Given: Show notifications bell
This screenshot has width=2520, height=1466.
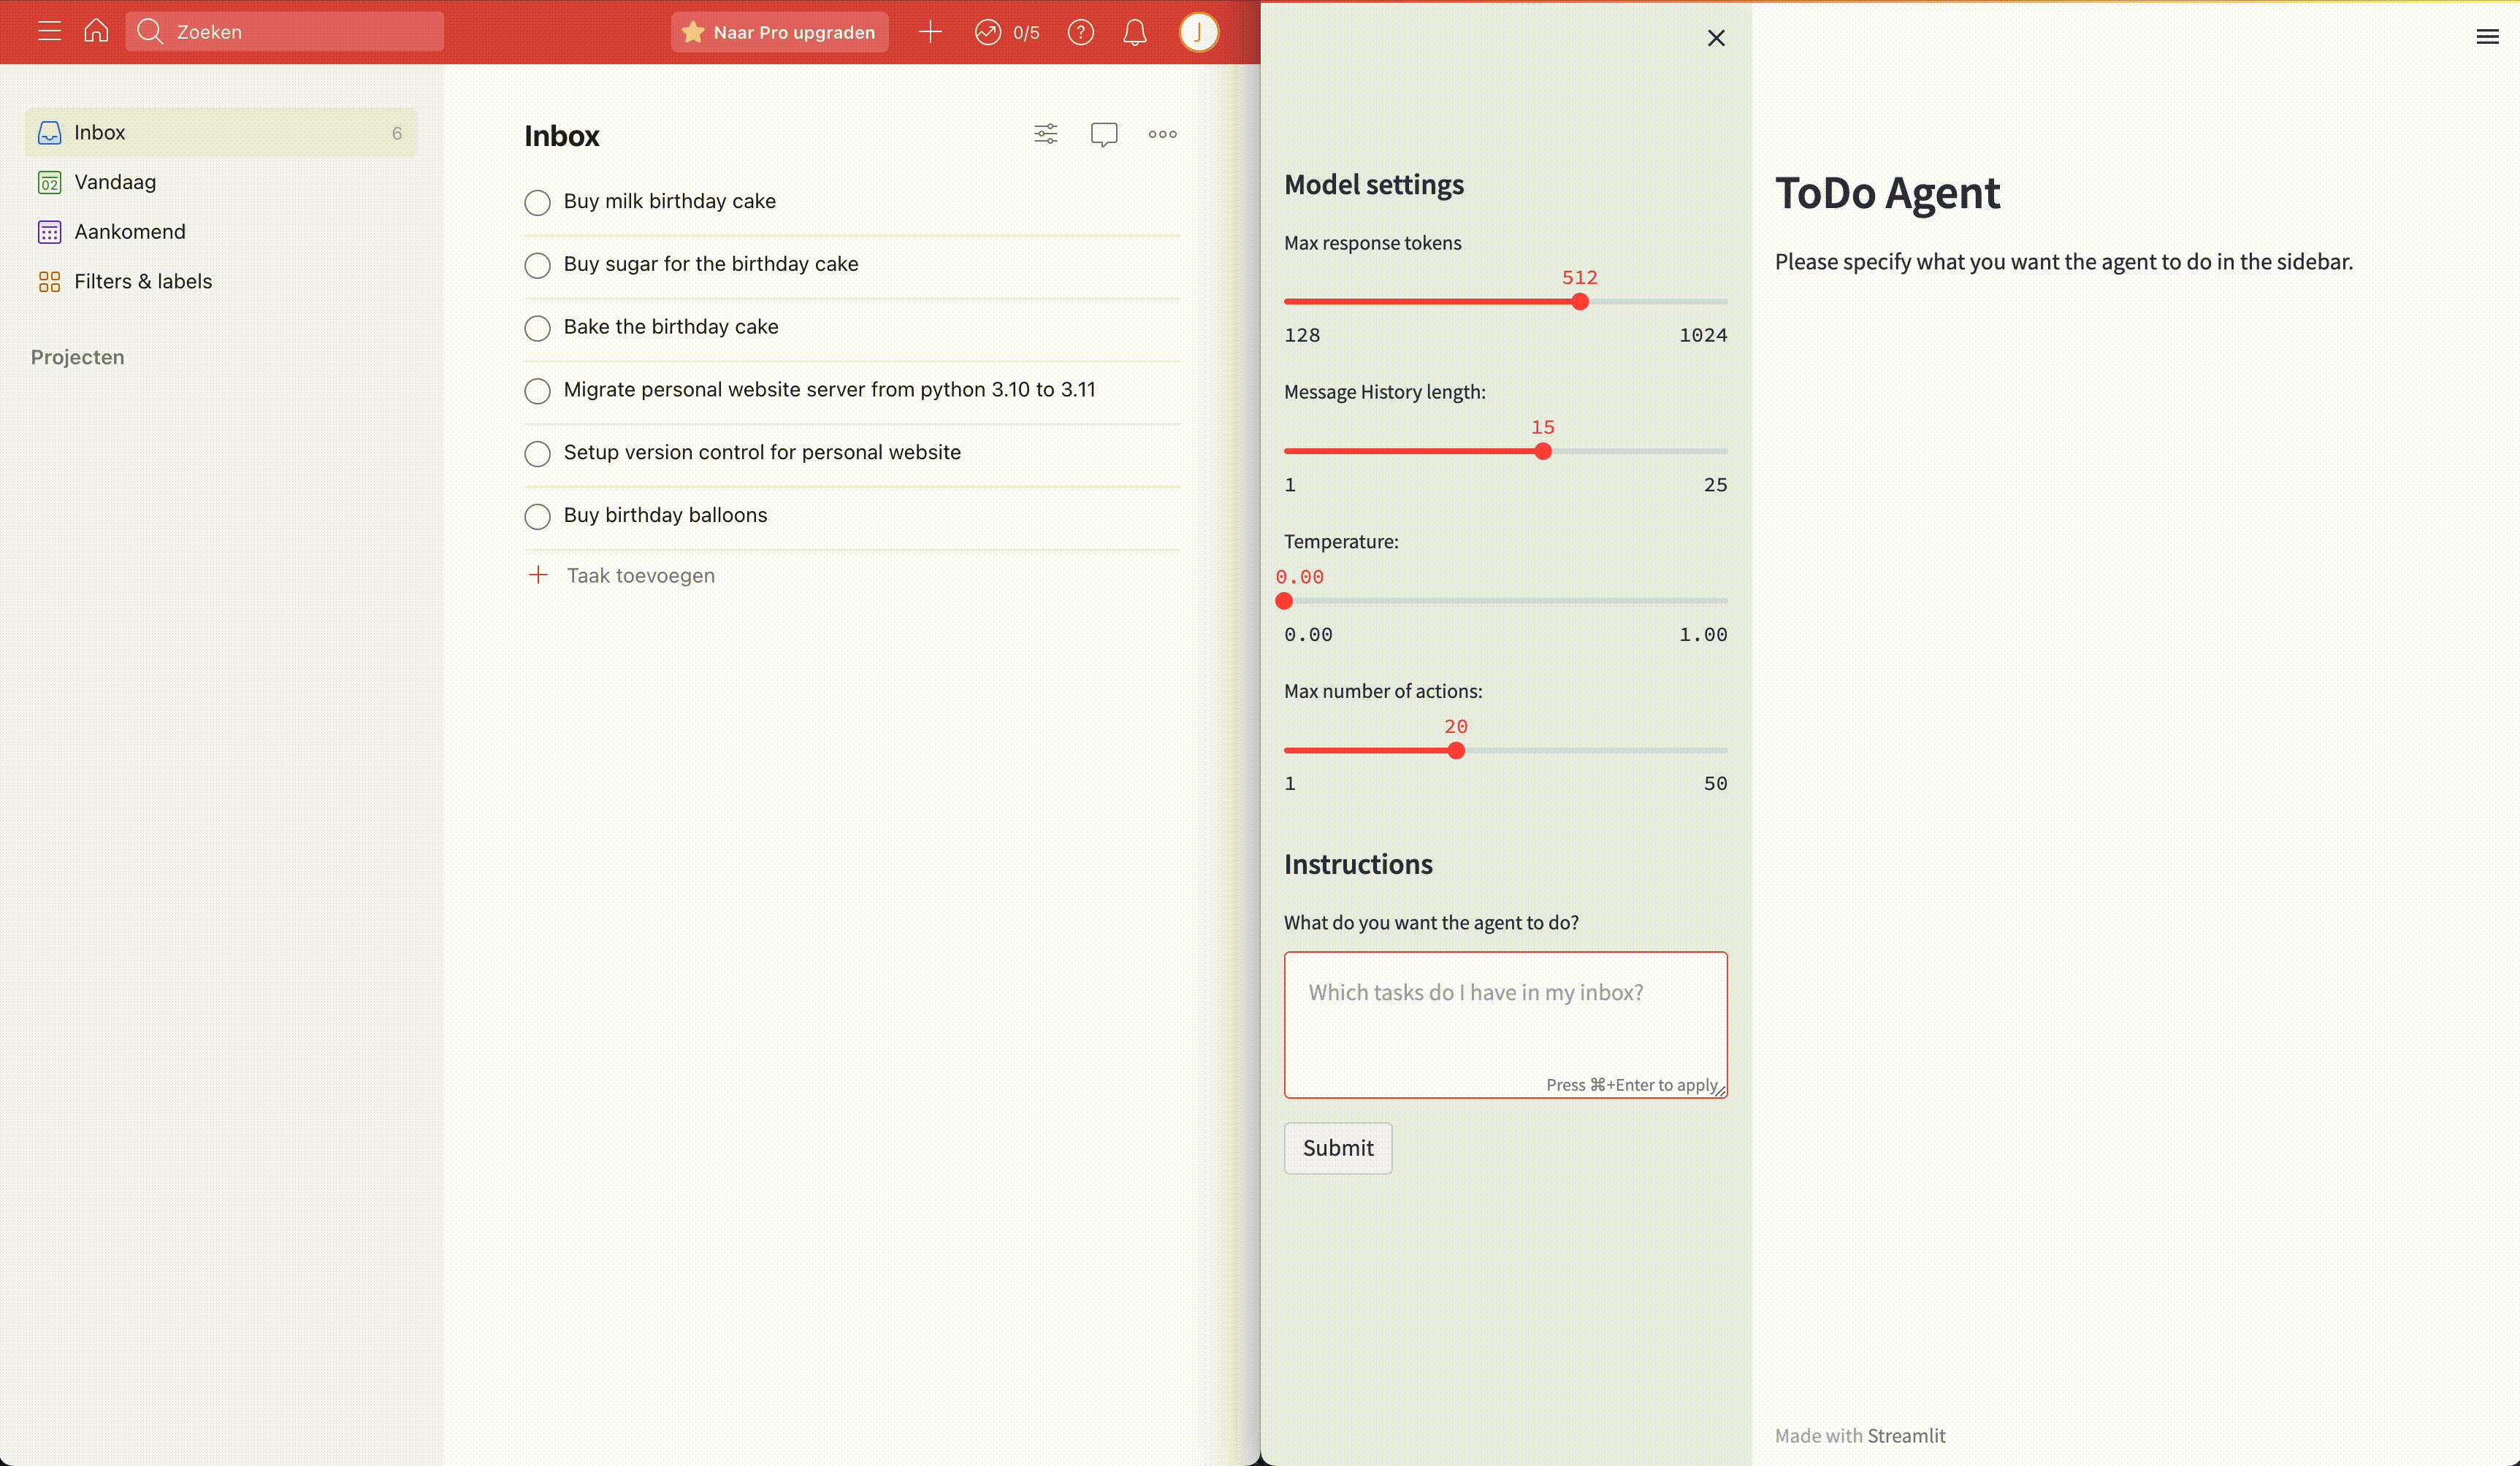Looking at the screenshot, I should coord(1134,32).
